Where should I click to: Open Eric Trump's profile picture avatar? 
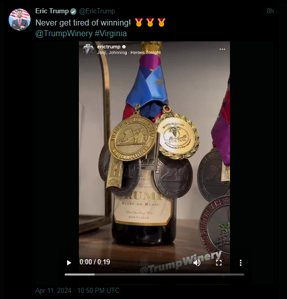click(x=19, y=19)
